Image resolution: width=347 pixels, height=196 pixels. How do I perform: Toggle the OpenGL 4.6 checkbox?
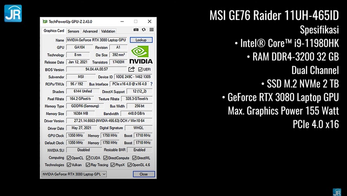click(x=129, y=165)
